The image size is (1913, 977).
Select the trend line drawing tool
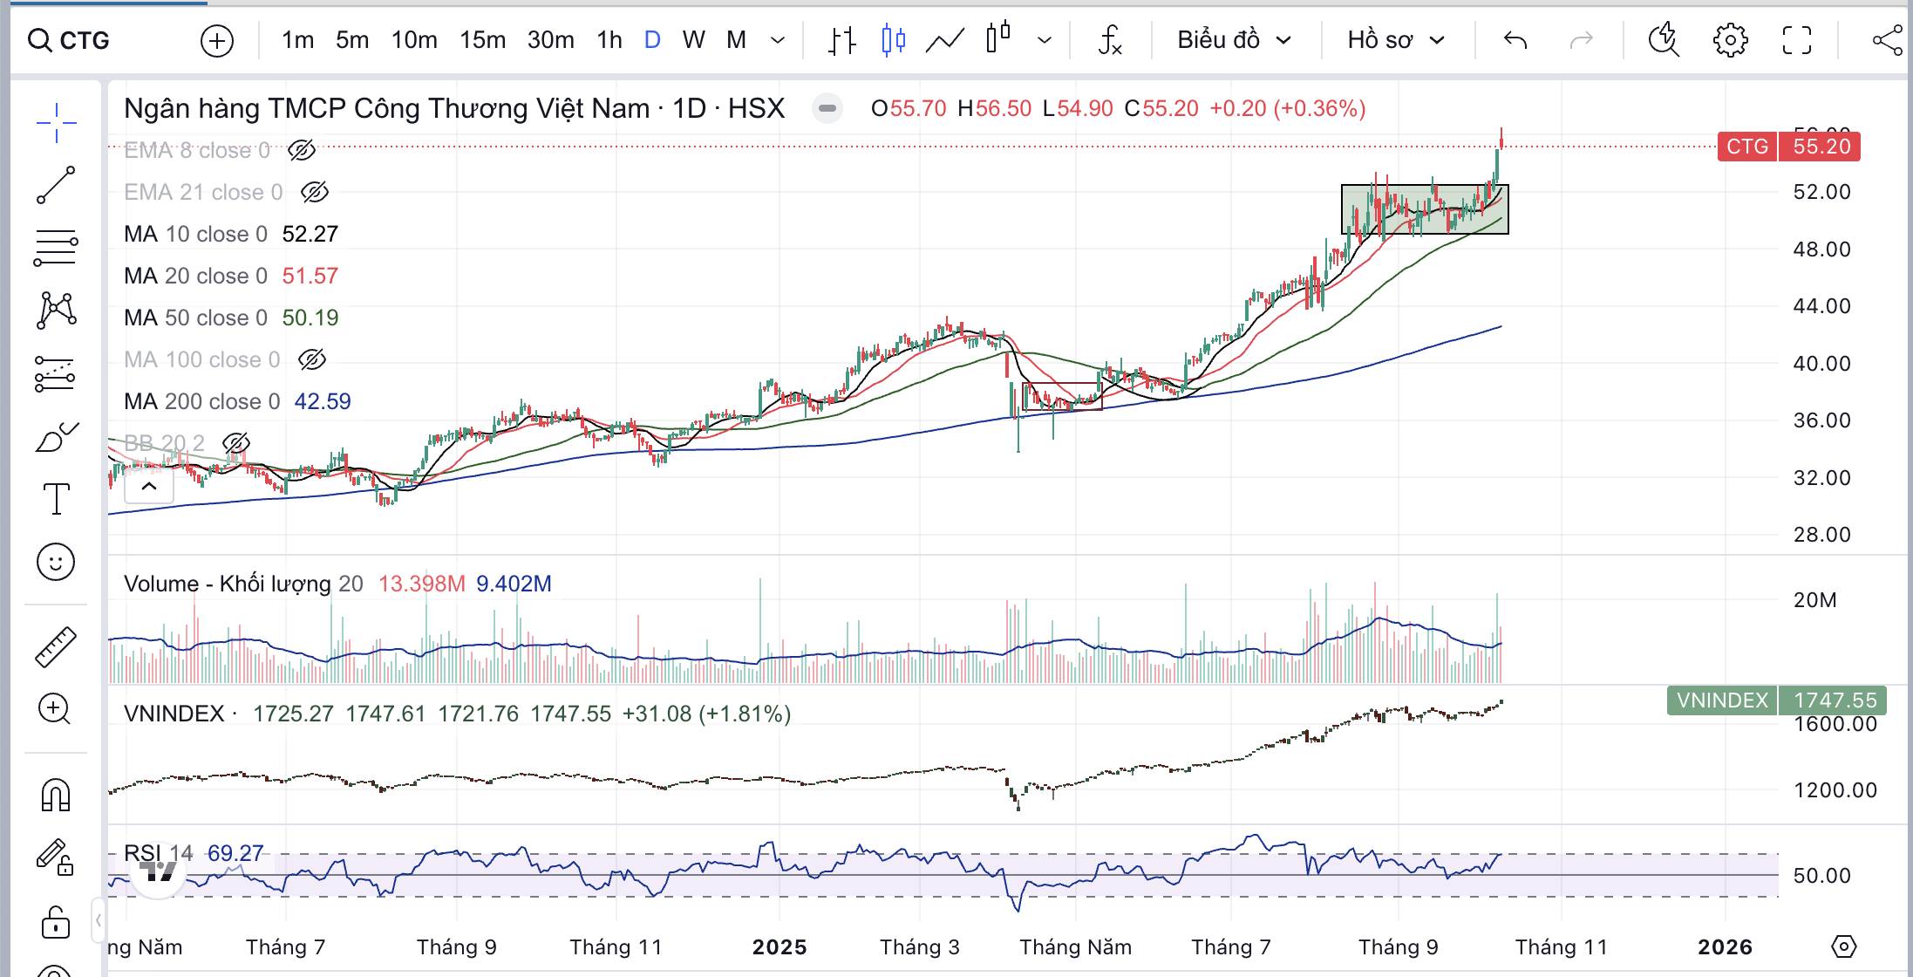56,185
